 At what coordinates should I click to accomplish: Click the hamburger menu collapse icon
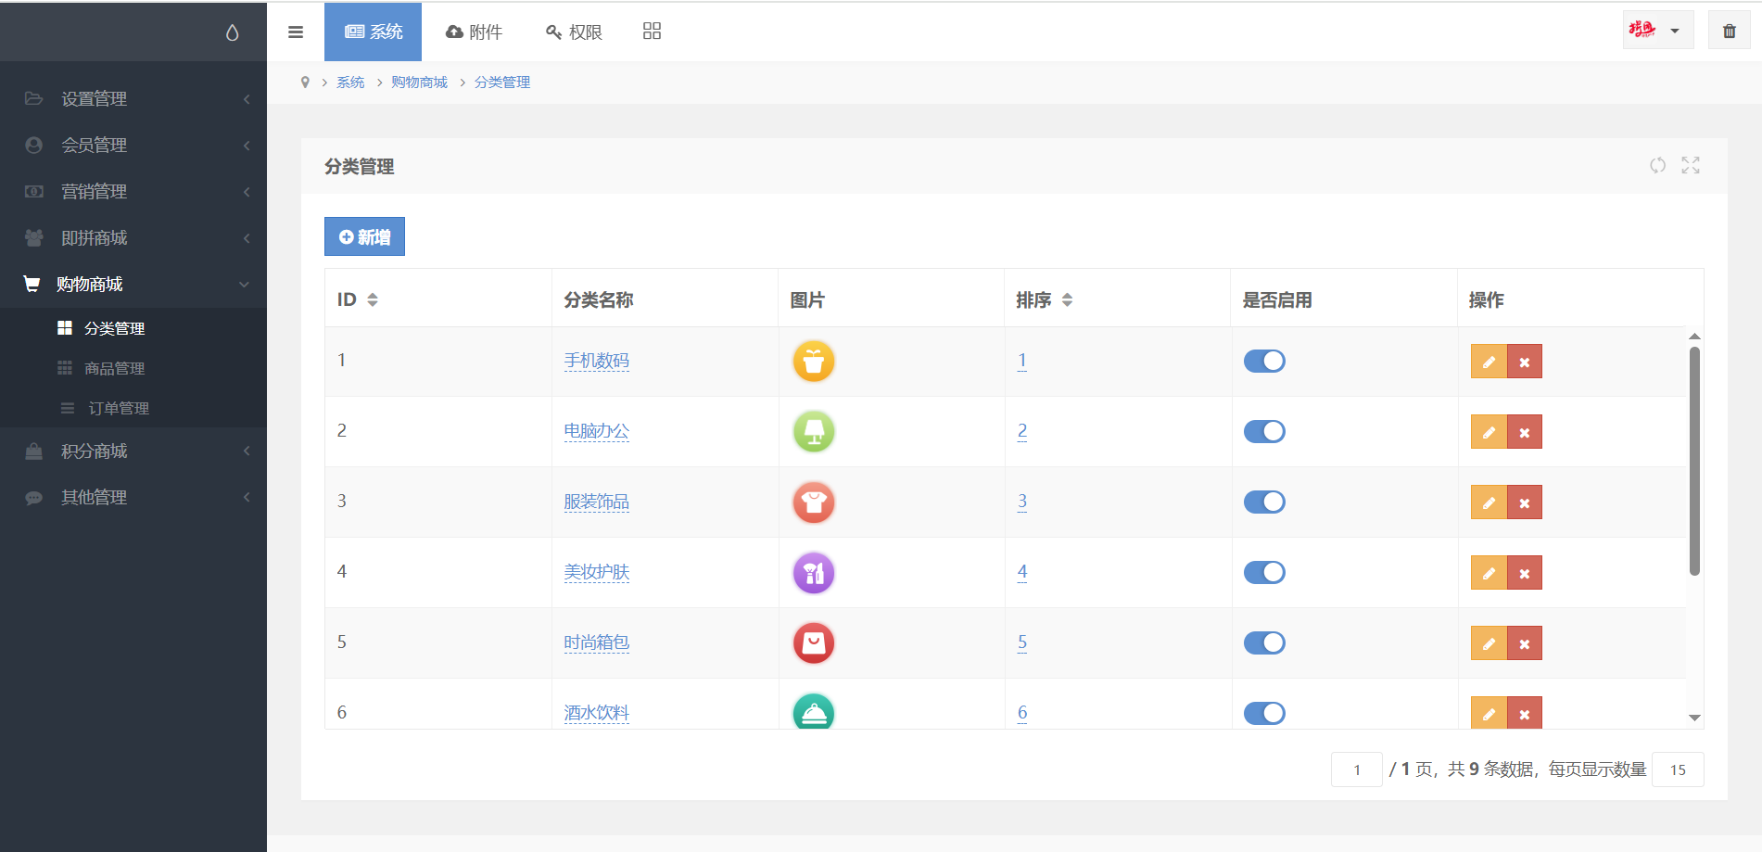click(296, 32)
